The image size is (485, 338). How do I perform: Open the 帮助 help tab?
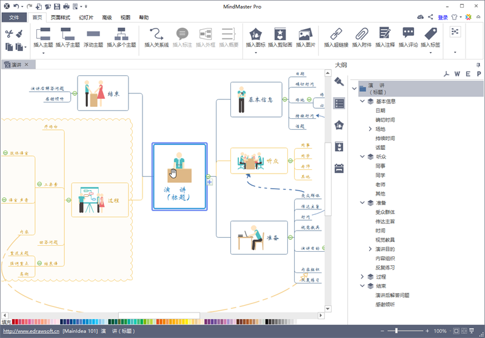(144, 18)
